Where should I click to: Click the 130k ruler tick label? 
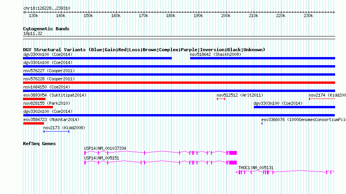(33, 16)
